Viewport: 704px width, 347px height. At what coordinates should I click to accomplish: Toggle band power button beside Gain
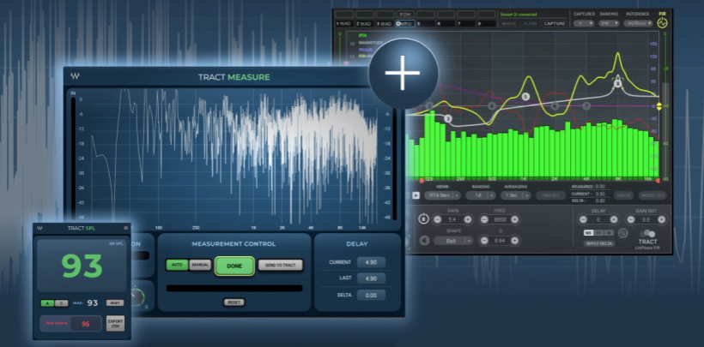click(423, 219)
